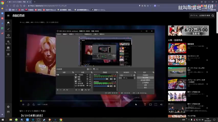Screen dimensions: 218x122
Task: Open ABEMA sidebar settings gear
Action: tap(8, 107)
